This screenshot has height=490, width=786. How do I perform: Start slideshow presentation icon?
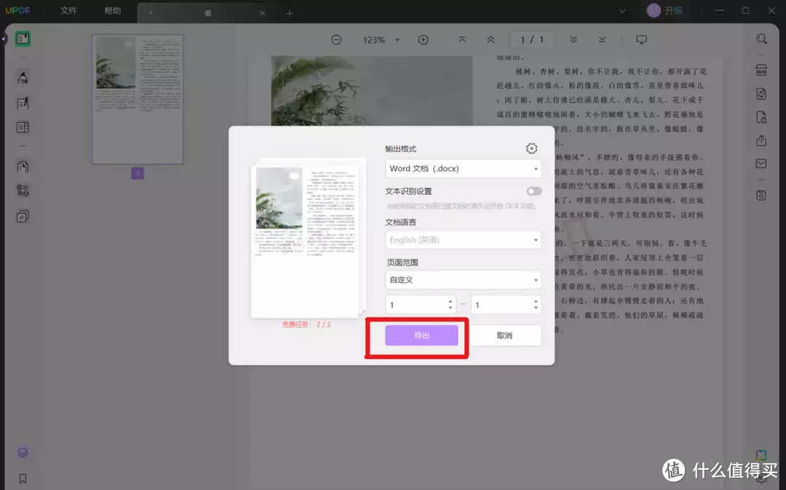pyautogui.click(x=641, y=39)
